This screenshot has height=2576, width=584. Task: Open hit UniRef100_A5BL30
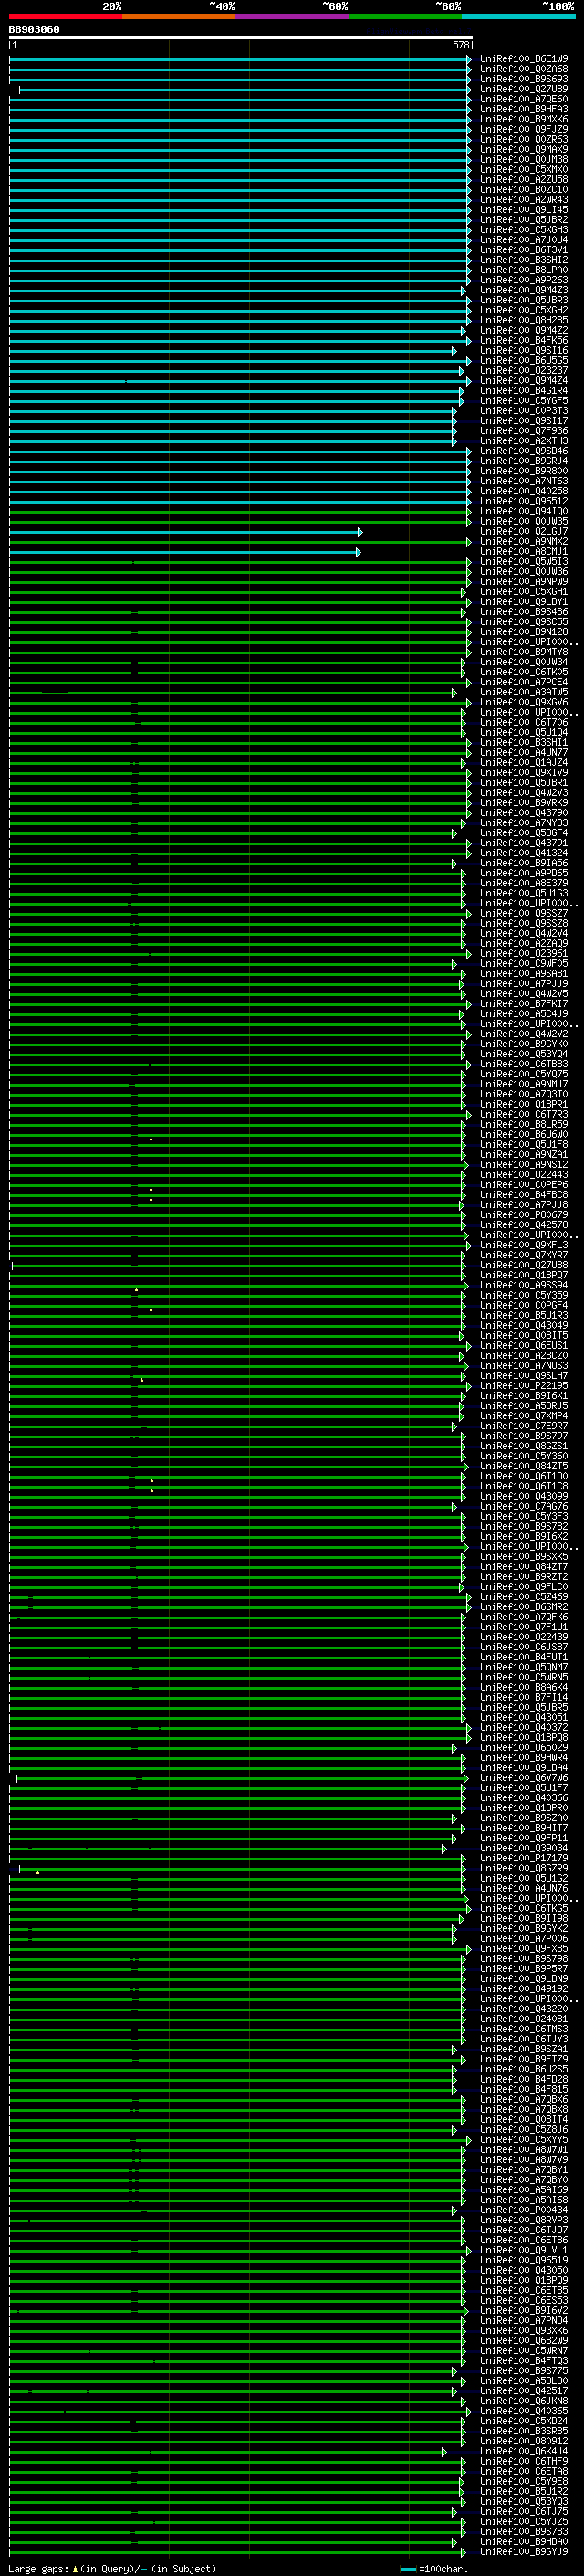click(524, 2380)
